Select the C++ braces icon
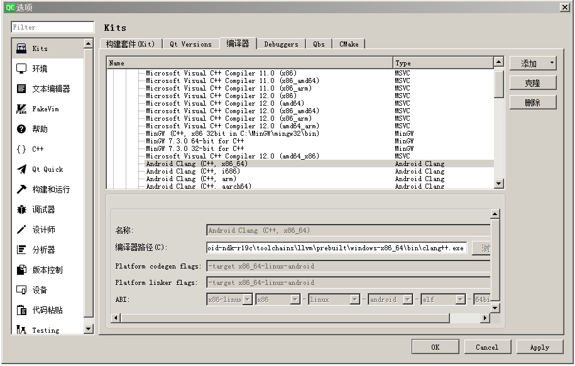Viewport: 575px width, 366px height. (21, 149)
